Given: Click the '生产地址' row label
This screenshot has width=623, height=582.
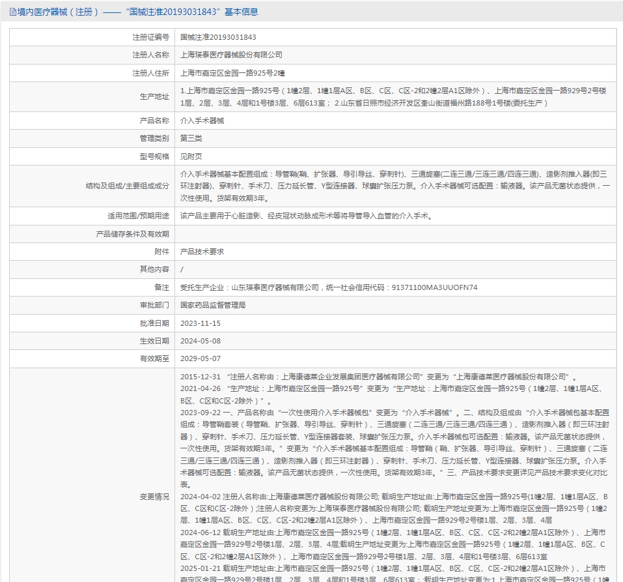Looking at the screenshot, I should (x=154, y=96).
